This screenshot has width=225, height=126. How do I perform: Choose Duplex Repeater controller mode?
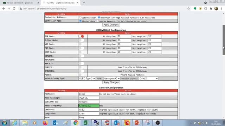98,21
